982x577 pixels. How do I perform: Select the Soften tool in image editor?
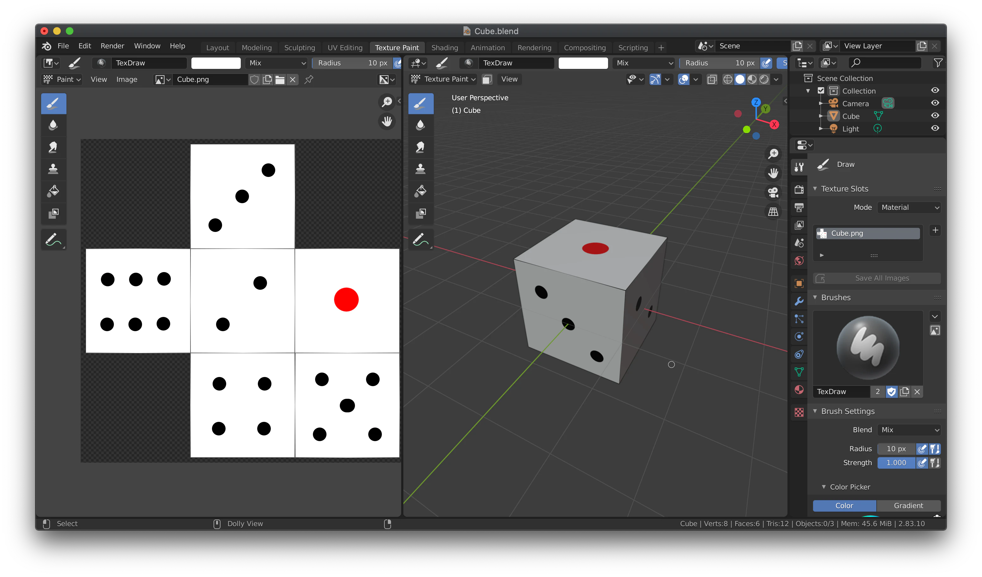(53, 125)
